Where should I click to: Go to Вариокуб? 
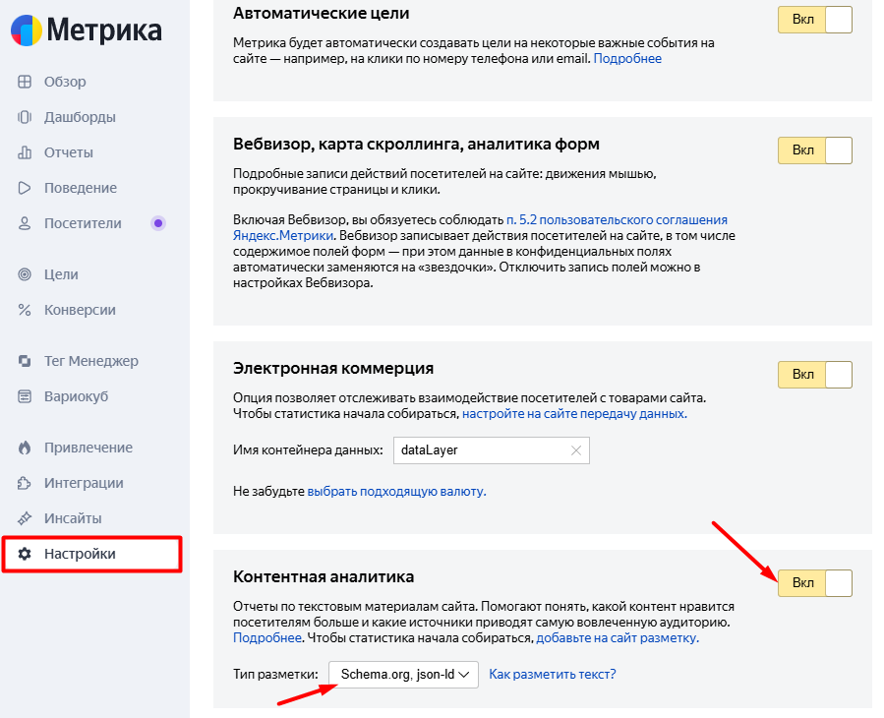[76, 396]
